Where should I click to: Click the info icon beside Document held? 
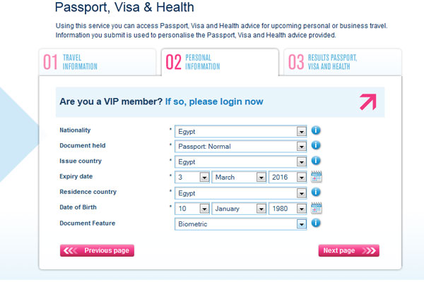[x=317, y=146]
